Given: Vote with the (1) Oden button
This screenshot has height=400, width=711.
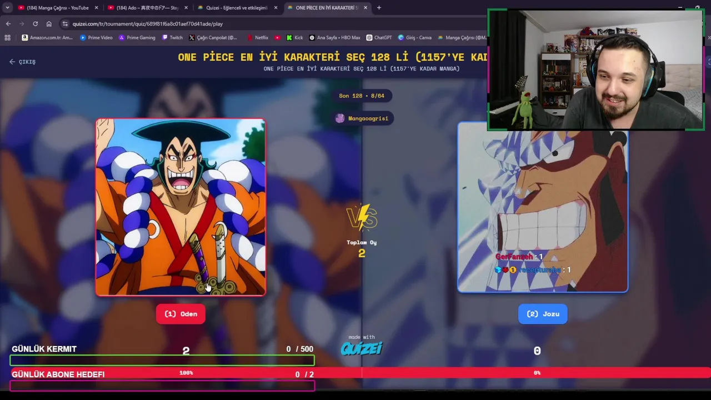Looking at the screenshot, I should [181, 314].
